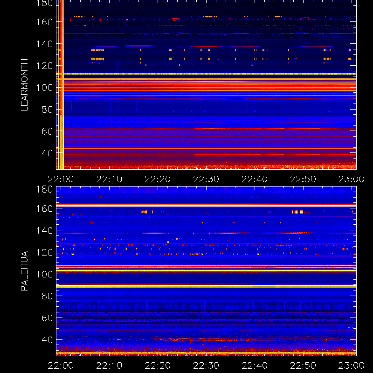The width and height of the screenshot is (373, 373).
Task: Select the 40 tick label on Palehua axis
Action: click(47, 339)
